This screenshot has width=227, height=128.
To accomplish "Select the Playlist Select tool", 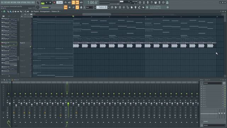I will click(x=23, y=11).
